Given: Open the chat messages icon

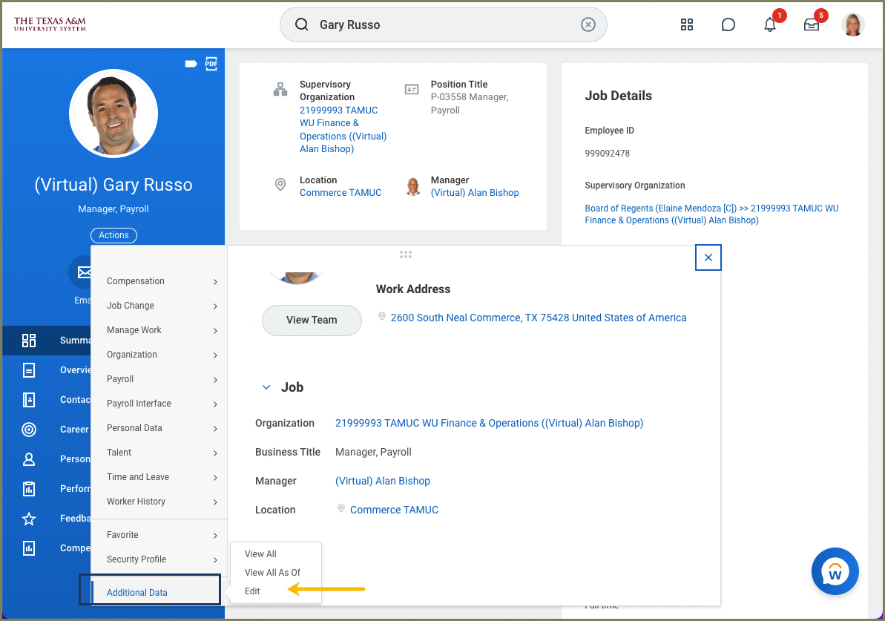Looking at the screenshot, I should 728,24.
